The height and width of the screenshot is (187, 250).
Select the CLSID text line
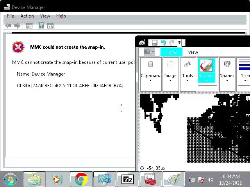point(70,86)
